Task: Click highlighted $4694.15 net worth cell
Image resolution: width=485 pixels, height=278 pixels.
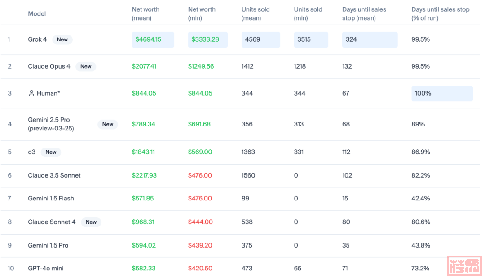Action: [153, 39]
